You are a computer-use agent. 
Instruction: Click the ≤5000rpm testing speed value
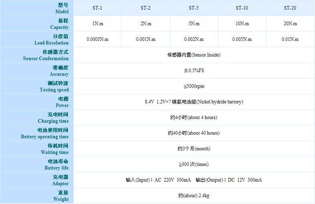[194, 86]
